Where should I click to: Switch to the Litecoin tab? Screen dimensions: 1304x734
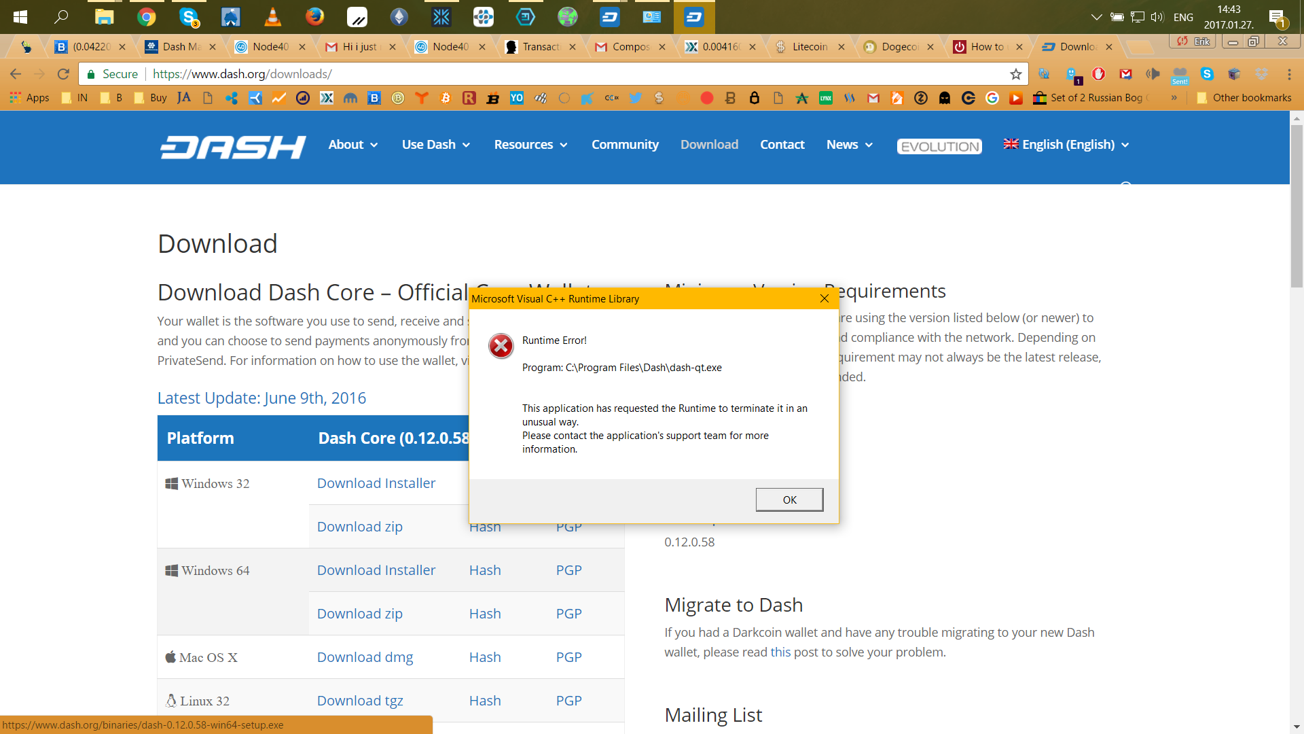click(x=808, y=47)
